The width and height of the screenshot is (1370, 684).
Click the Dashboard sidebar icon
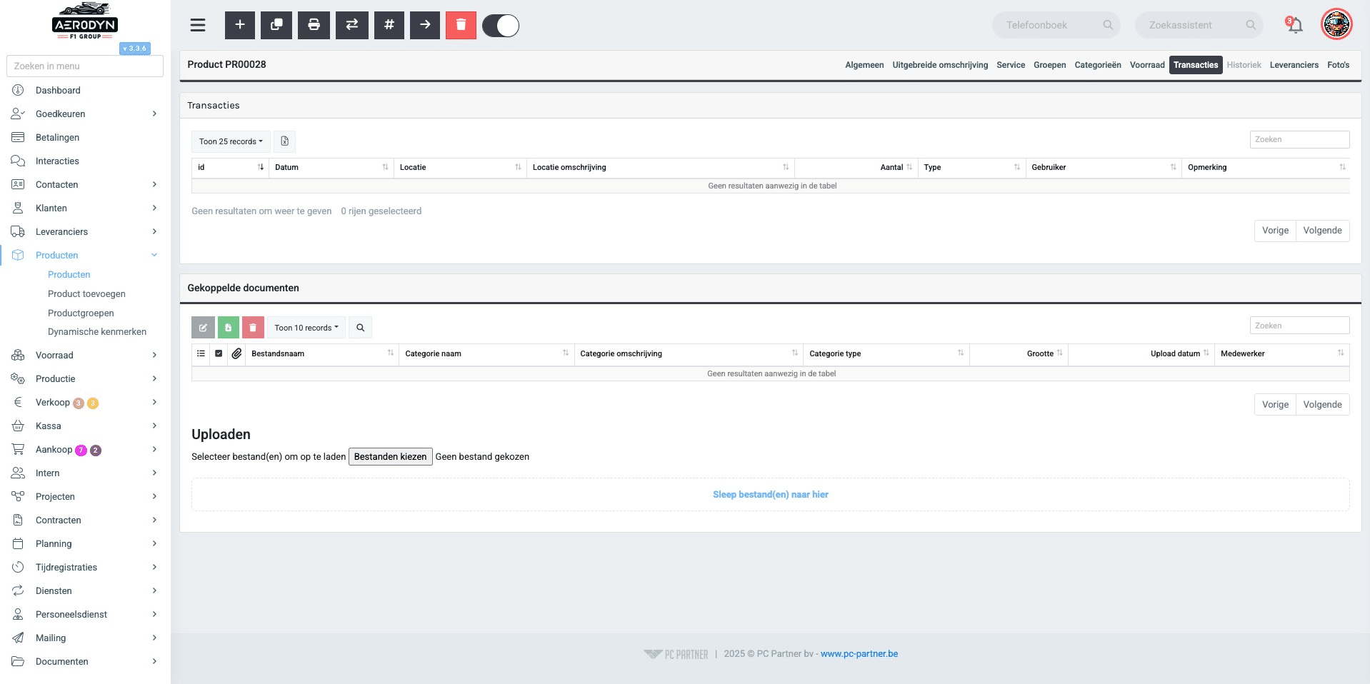point(18,90)
